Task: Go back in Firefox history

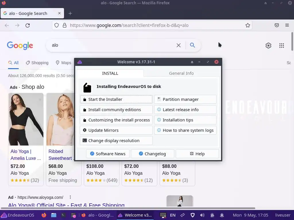Action: click(x=7, y=25)
